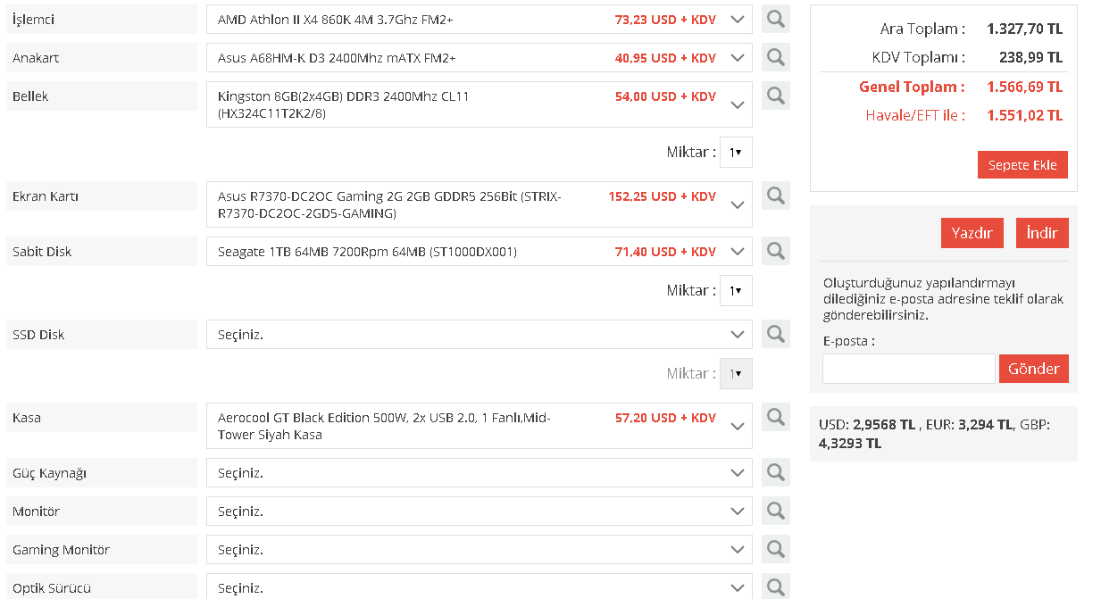
Task: Click the Sepete Ekle button
Action: tap(1022, 165)
